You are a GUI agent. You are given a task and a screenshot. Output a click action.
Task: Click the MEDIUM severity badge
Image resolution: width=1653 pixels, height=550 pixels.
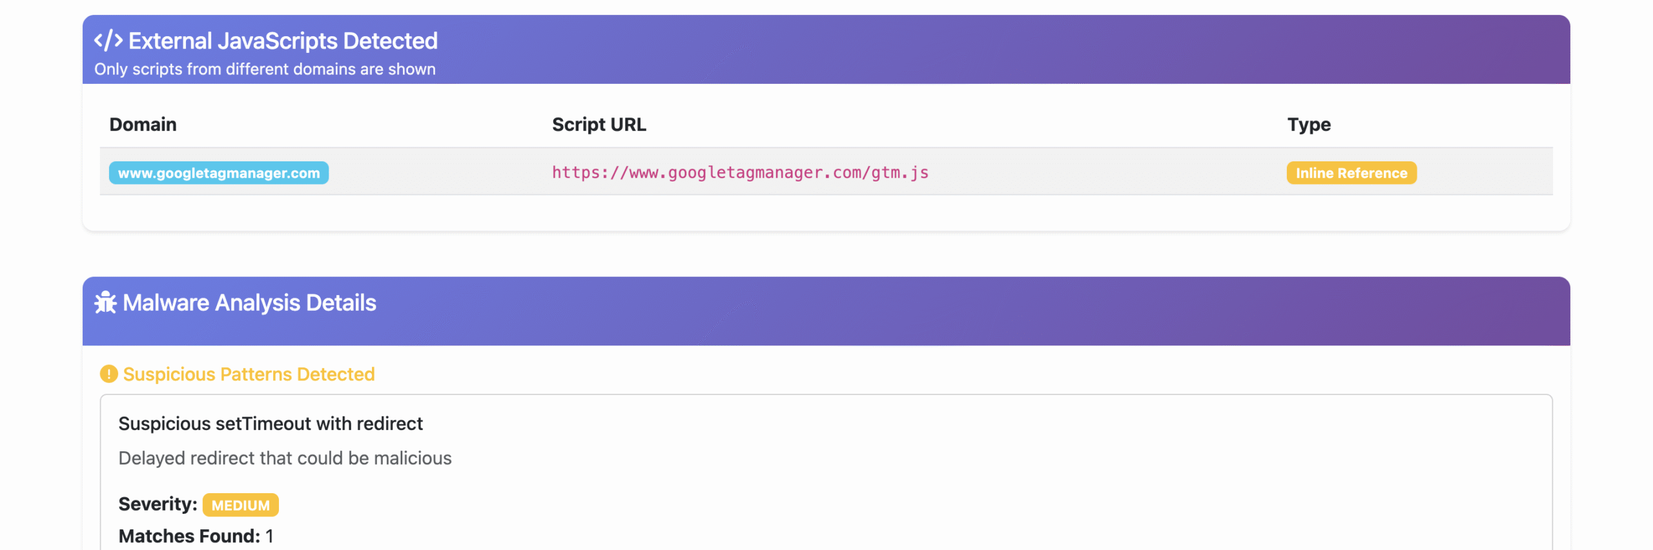pyautogui.click(x=240, y=505)
